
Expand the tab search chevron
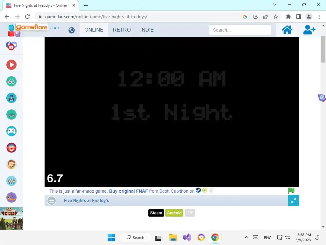(x=275, y=4)
